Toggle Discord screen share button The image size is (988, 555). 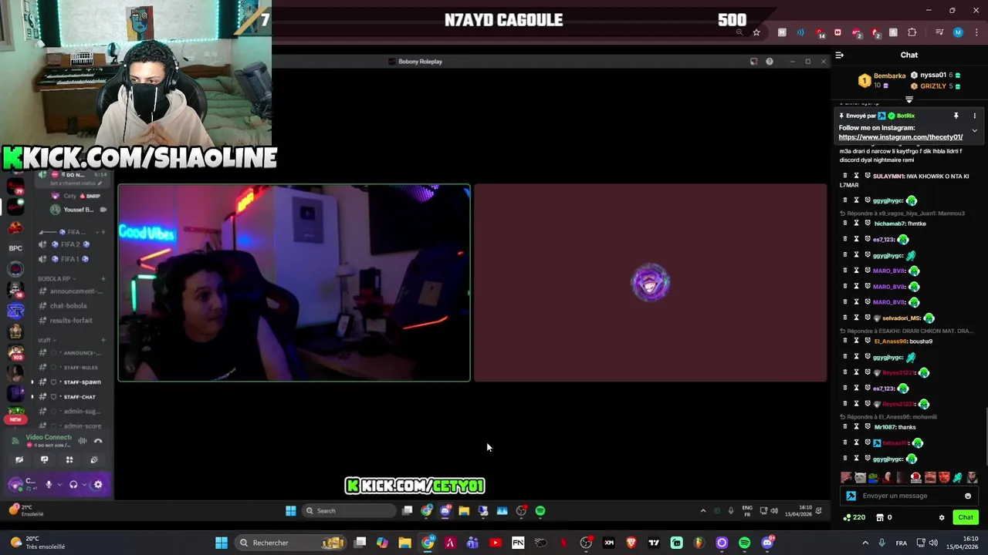pyautogui.click(x=44, y=460)
